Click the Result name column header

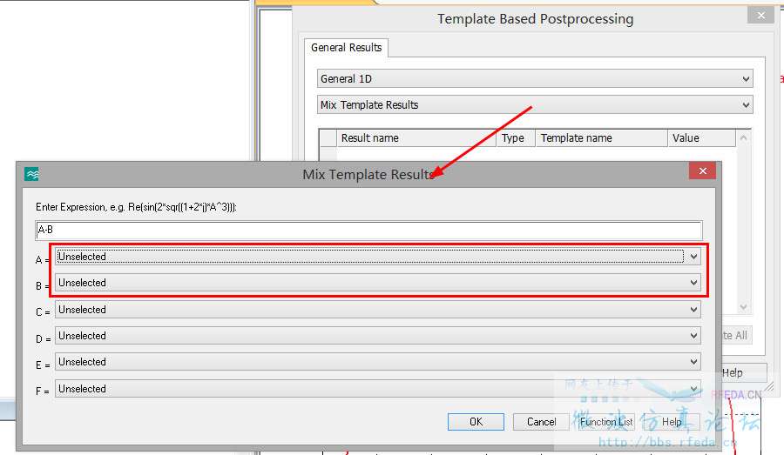click(x=416, y=137)
